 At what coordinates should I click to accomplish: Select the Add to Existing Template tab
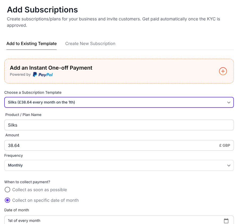(x=31, y=44)
